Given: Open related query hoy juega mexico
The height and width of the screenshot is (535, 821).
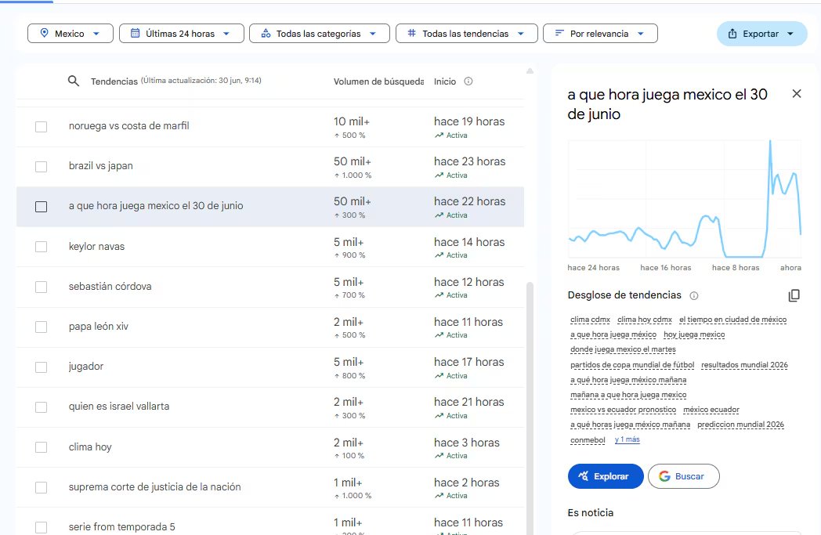Looking at the screenshot, I should click(694, 334).
